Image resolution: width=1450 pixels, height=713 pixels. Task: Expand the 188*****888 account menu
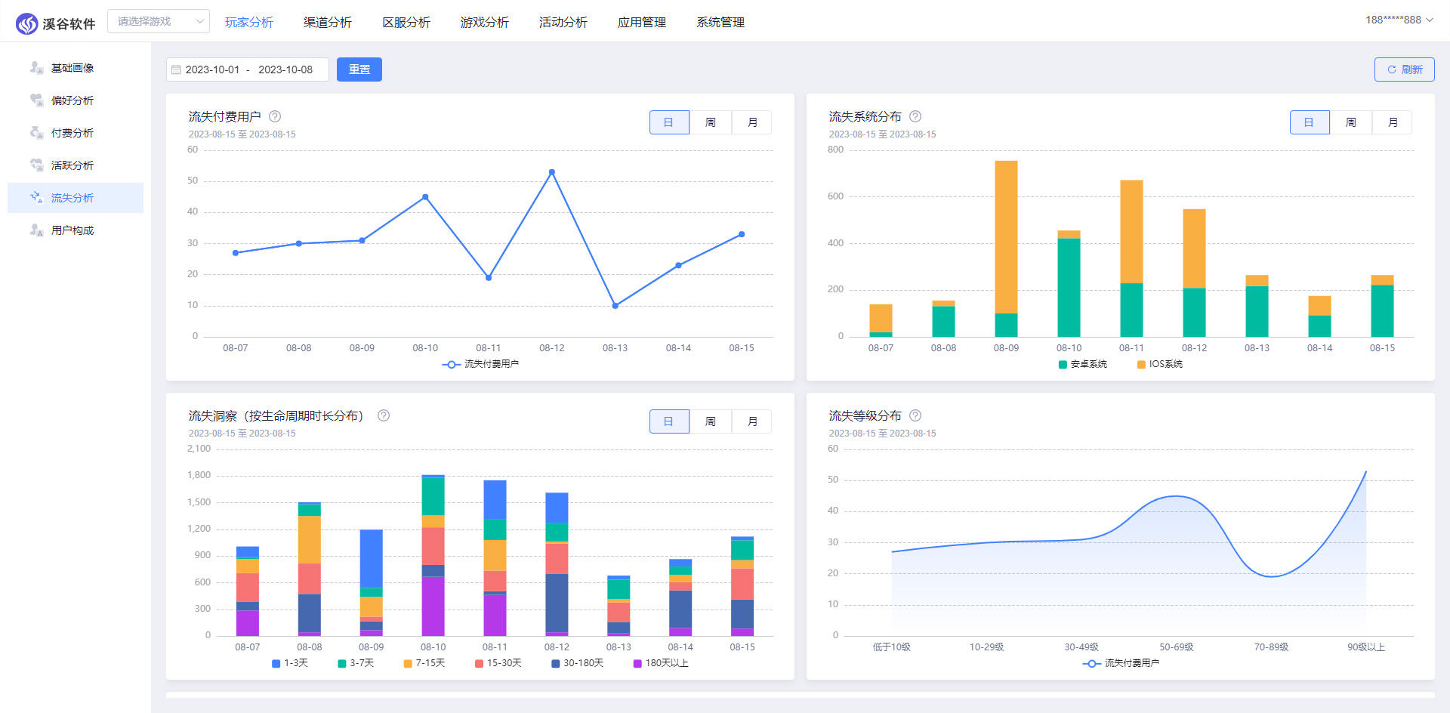click(x=1399, y=20)
